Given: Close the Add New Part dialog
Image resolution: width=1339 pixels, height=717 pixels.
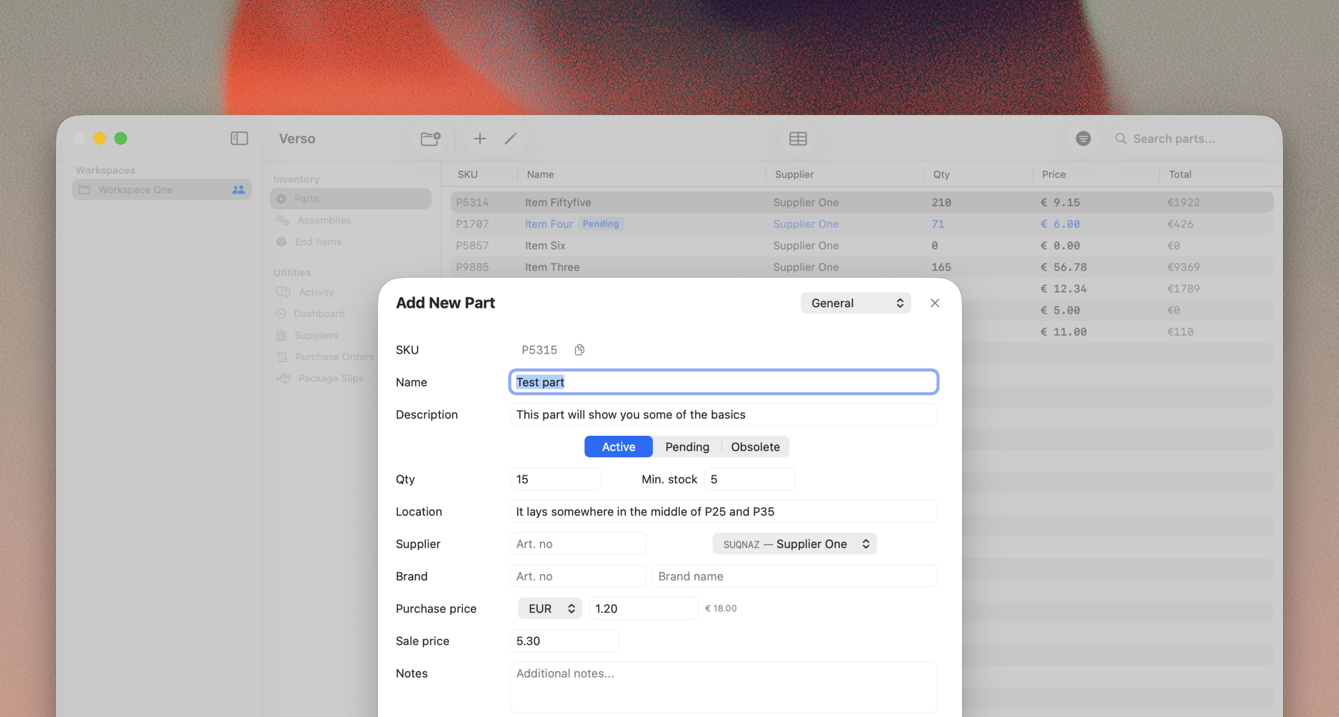Looking at the screenshot, I should [x=935, y=303].
